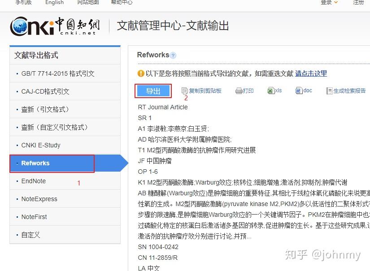370x271 pixels.
Task: Open the 网站地图 sitemap
Action: click(x=87, y=3)
